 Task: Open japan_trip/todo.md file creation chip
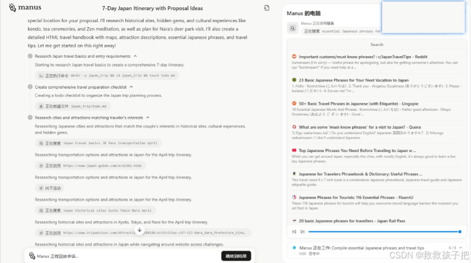coord(73,106)
